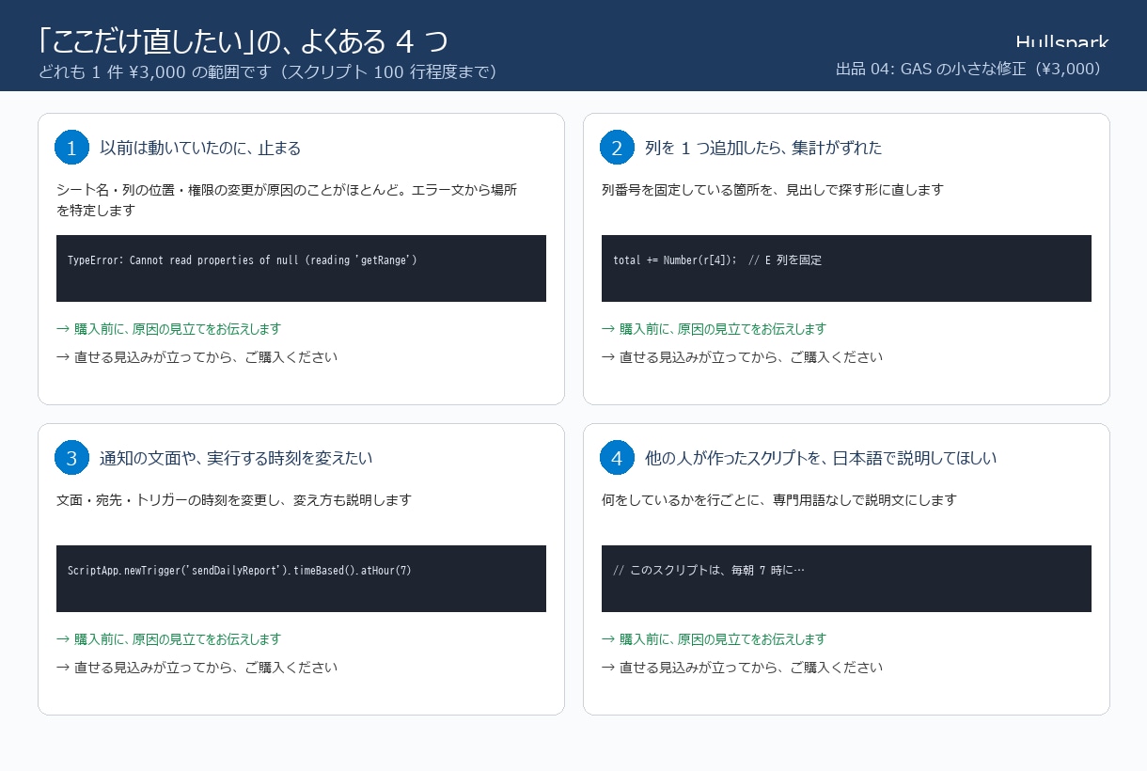Select the blue number 1 badge
The width and height of the screenshot is (1147, 771).
(71, 148)
